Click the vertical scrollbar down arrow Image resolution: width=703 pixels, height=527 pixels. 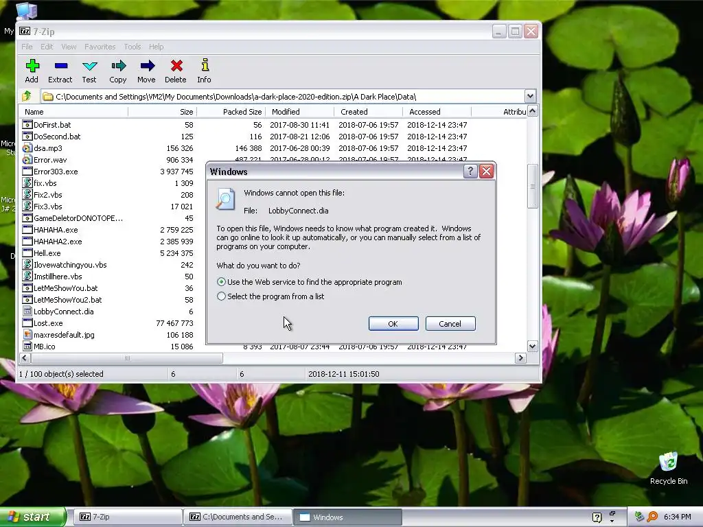pyautogui.click(x=532, y=346)
